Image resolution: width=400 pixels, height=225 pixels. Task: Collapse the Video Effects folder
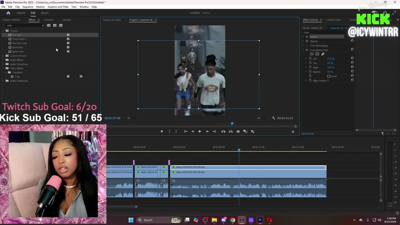pos(3,68)
